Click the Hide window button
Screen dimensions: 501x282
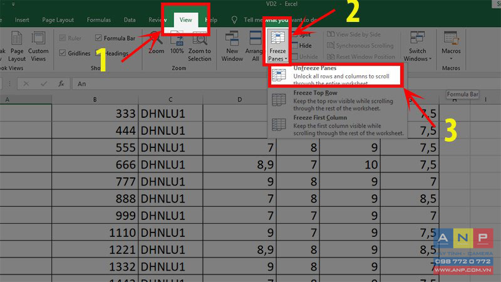302,46
